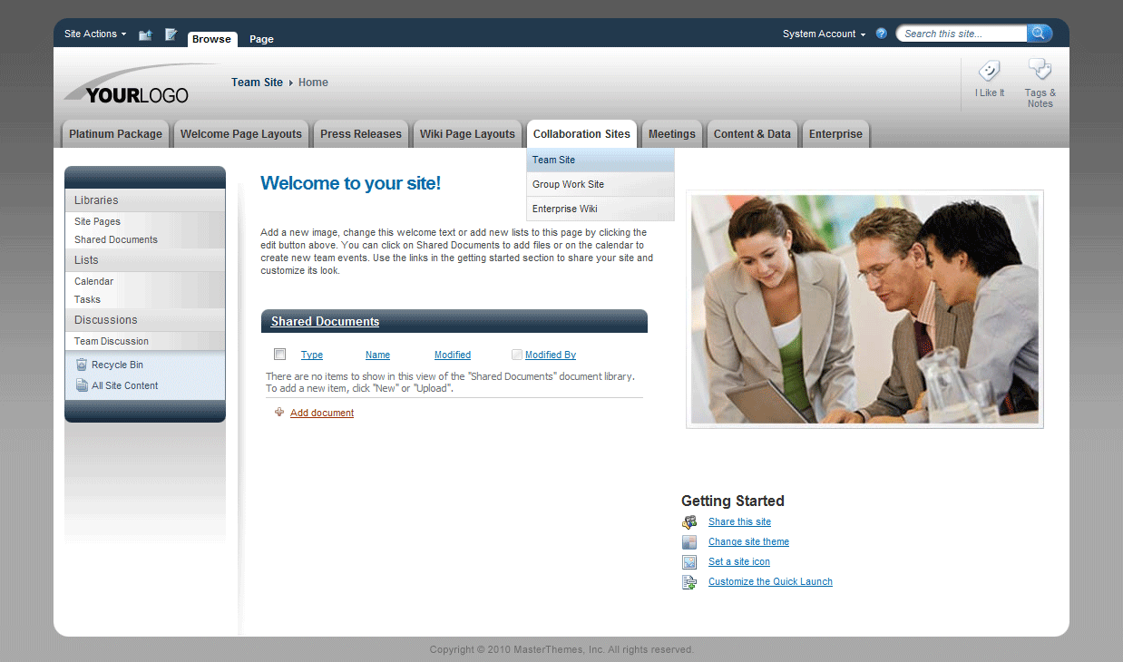Select the Team Discussion list item
The height and width of the screenshot is (662, 1123).
click(110, 341)
